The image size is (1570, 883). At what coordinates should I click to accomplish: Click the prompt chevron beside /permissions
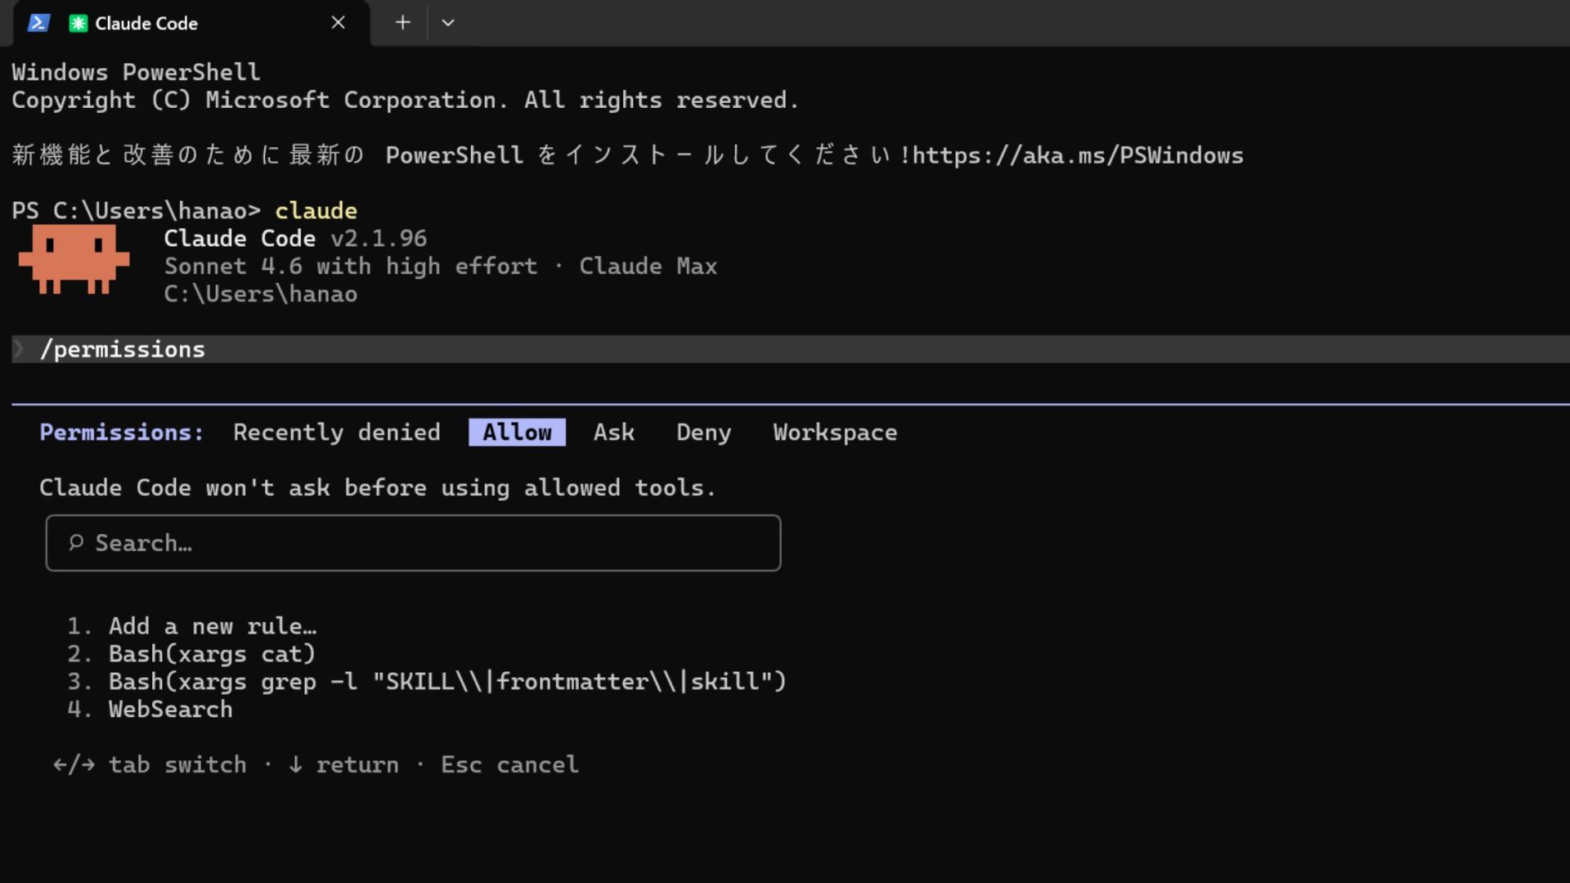pyautogui.click(x=18, y=349)
